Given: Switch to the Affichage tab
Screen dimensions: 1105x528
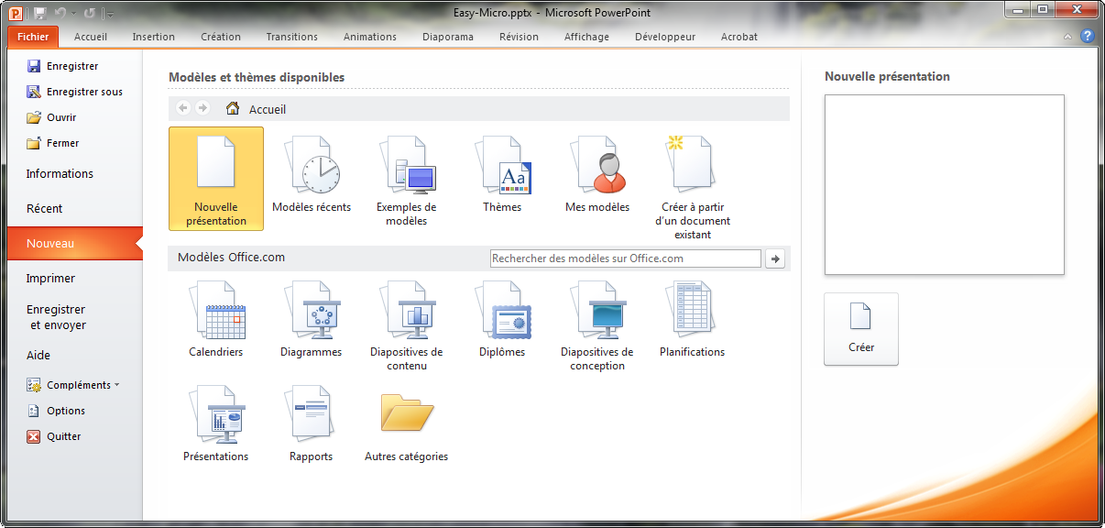Looking at the screenshot, I should tap(586, 37).
